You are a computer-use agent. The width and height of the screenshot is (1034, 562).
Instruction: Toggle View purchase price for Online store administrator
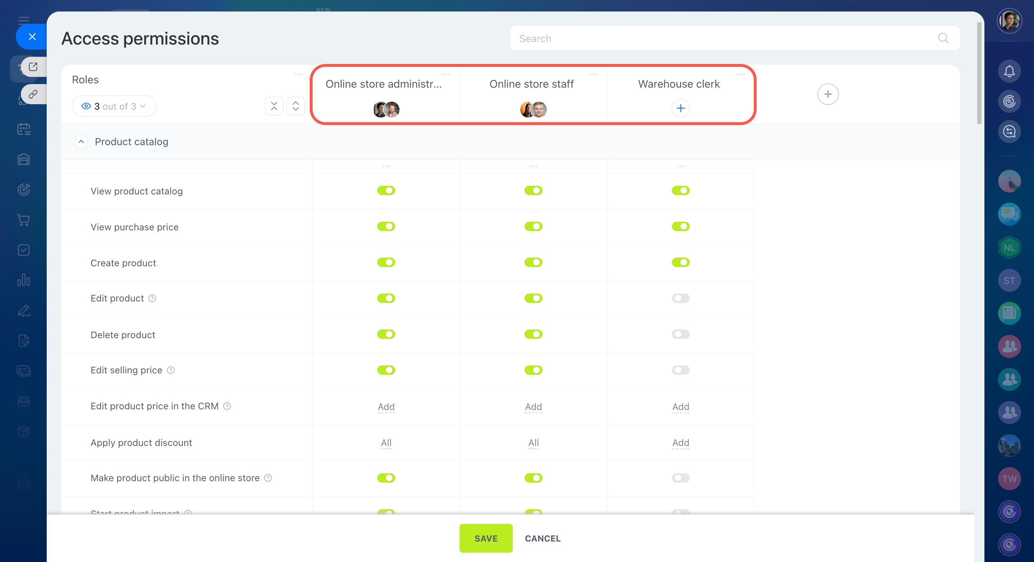[x=386, y=226]
